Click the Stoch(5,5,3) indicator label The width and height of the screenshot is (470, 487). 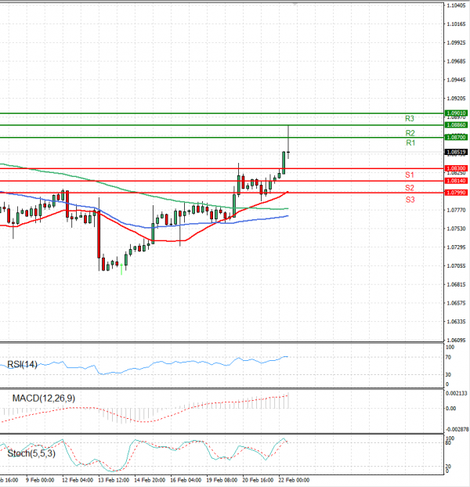[31, 453]
